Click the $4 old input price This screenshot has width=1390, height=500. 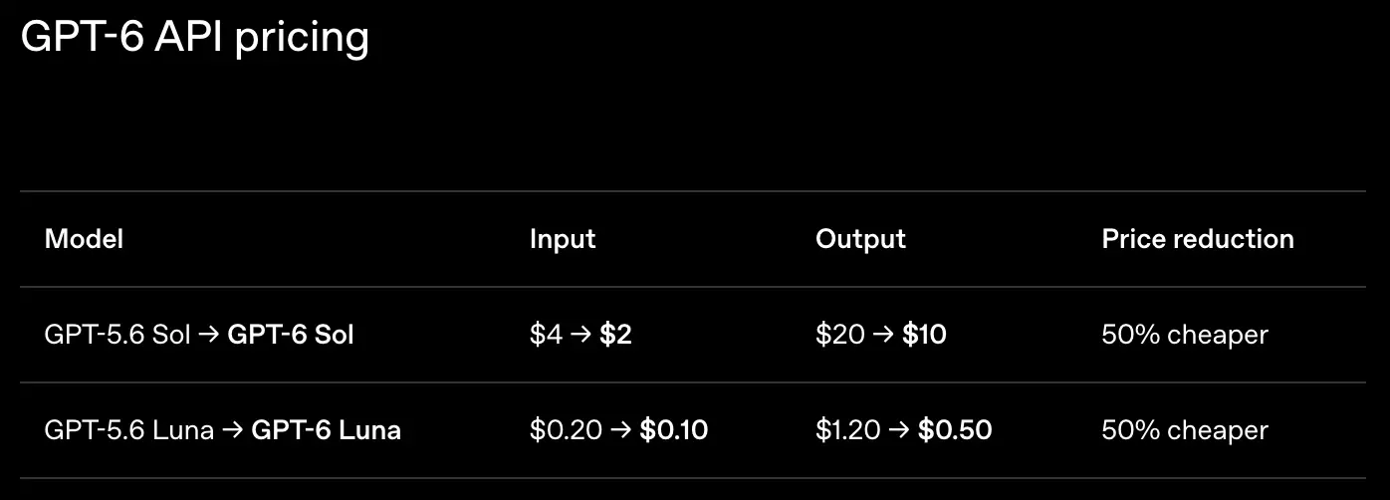546,335
